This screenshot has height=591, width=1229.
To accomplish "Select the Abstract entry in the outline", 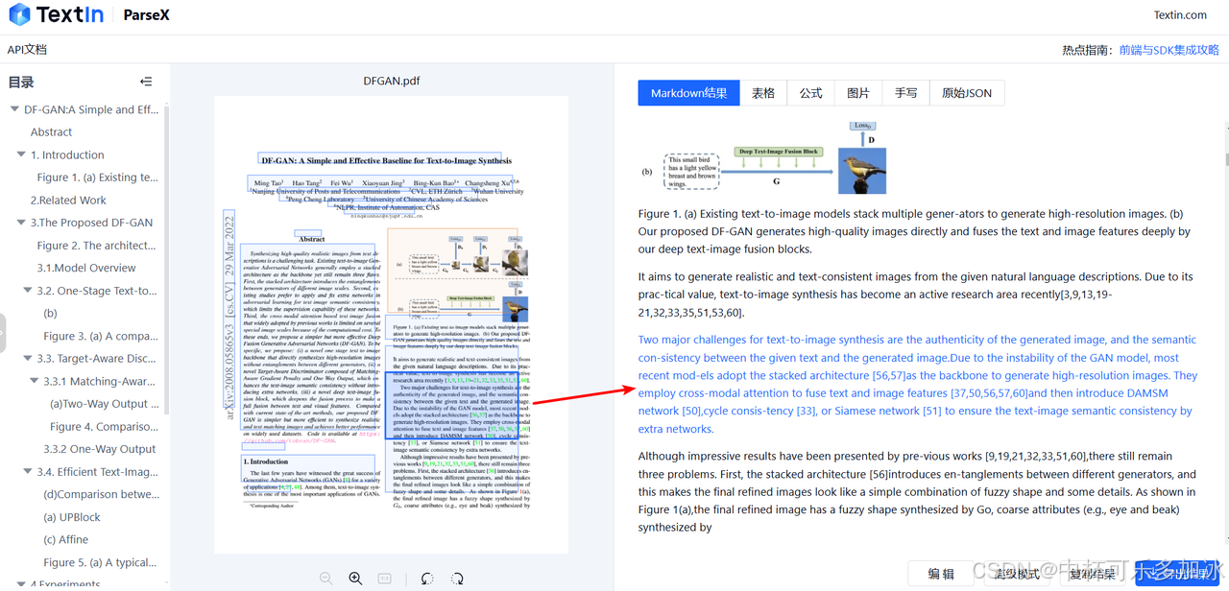I will pos(51,132).
